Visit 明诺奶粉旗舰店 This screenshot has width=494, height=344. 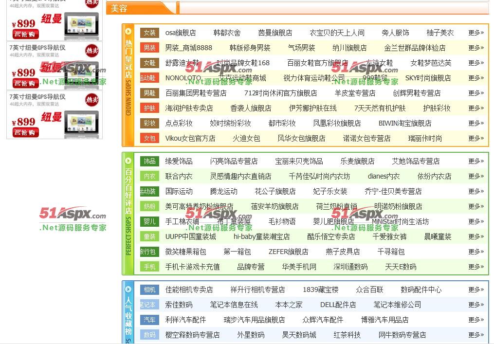398,206
